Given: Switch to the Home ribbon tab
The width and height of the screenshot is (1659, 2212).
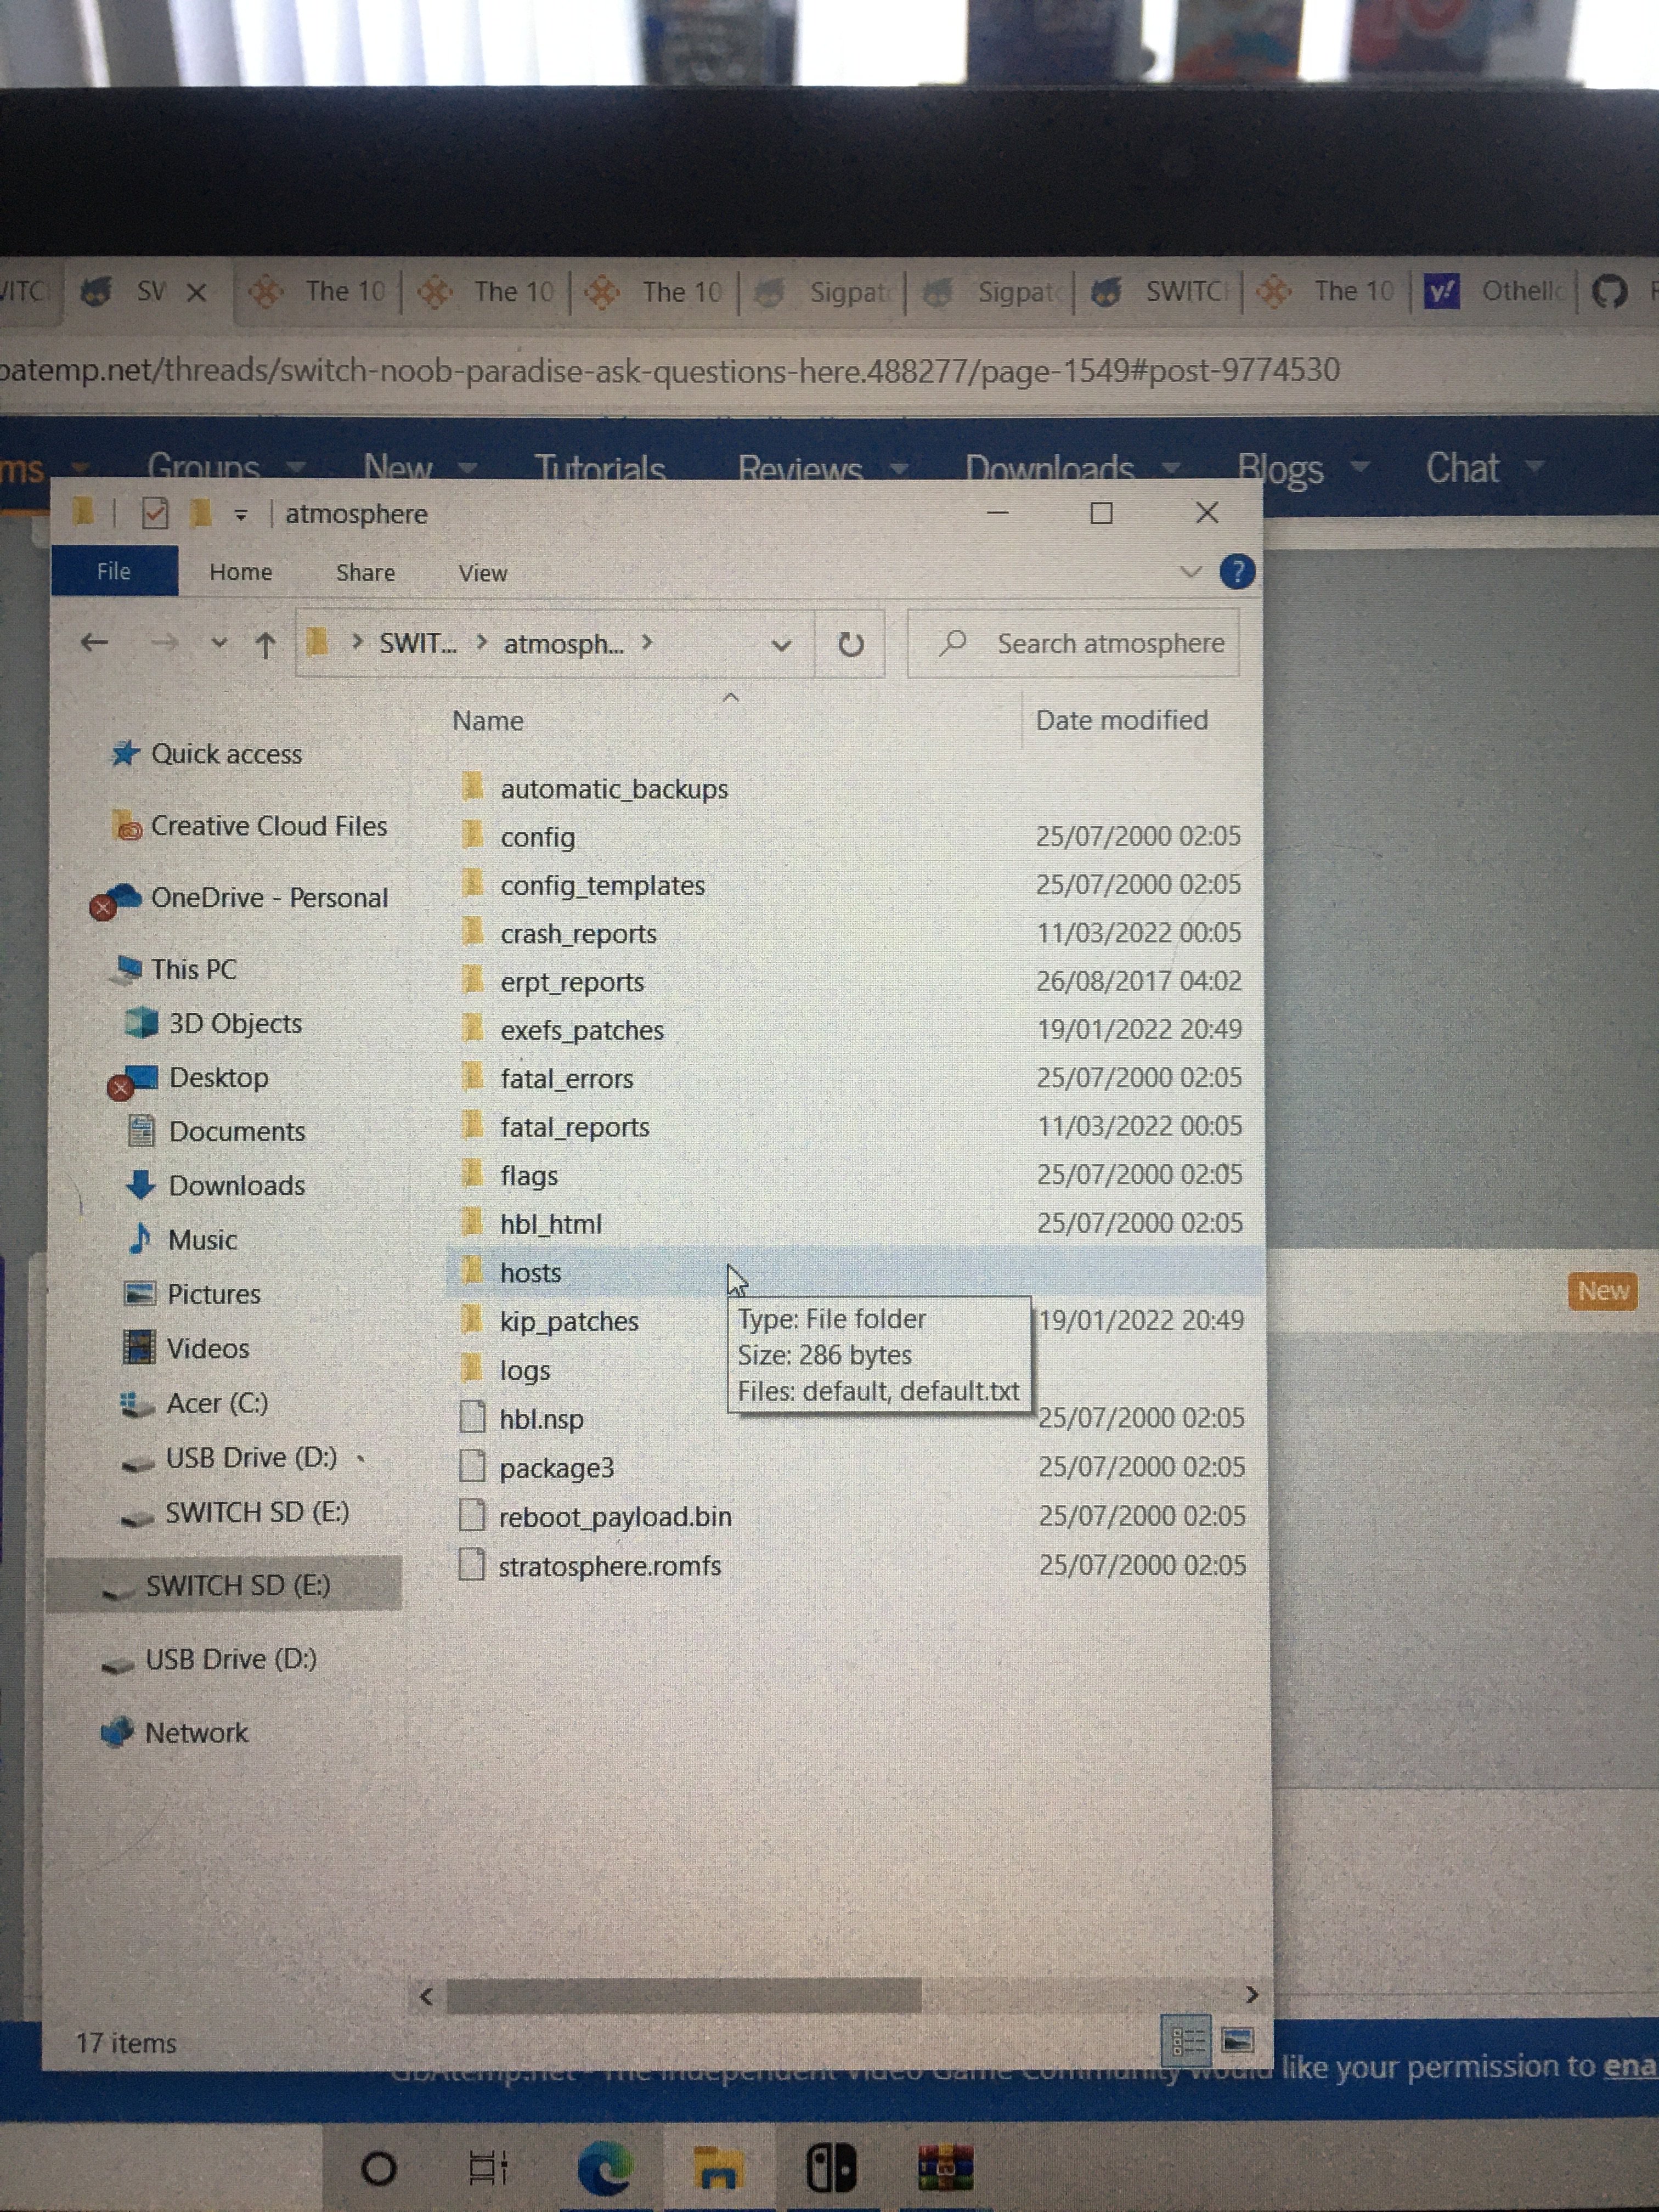Looking at the screenshot, I should coord(241,572).
